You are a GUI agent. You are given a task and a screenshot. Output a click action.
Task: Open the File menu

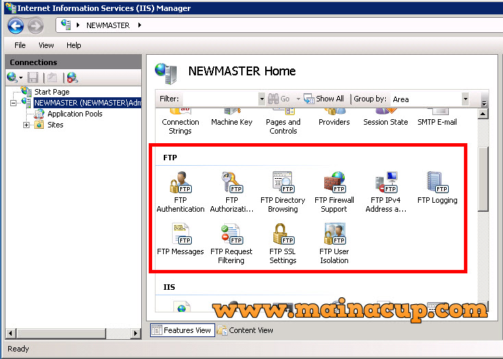pos(20,45)
